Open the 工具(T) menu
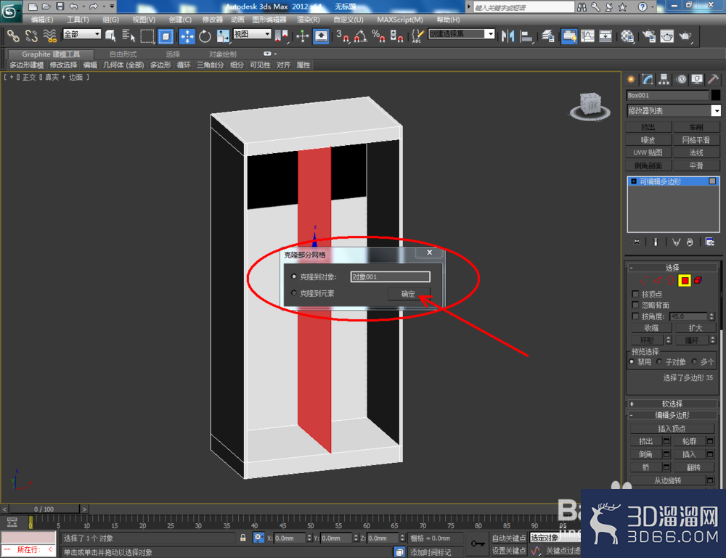 click(78, 20)
